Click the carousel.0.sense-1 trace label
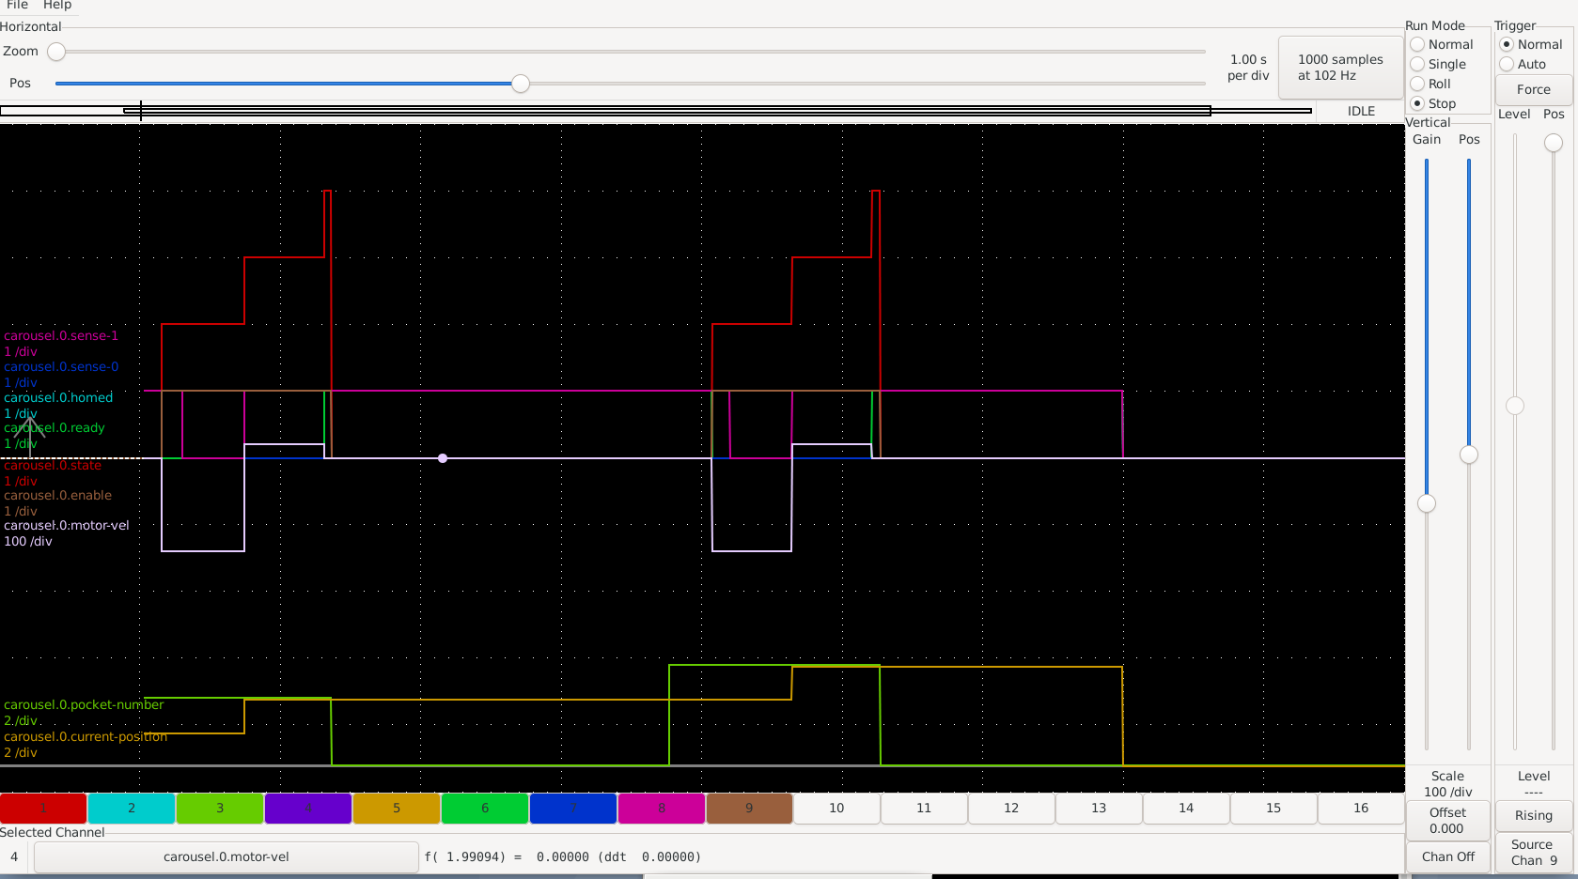 pyautogui.click(x=61, y=335)
